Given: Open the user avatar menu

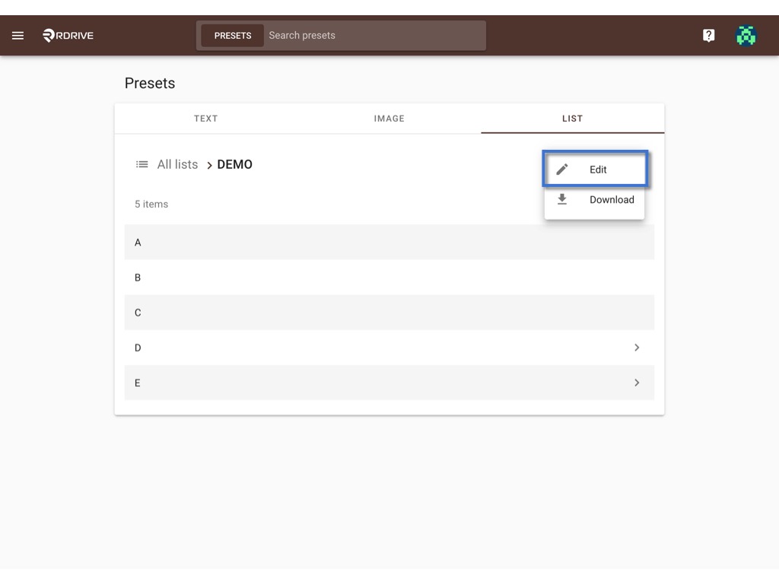Looking at the screenshot, I should (x=746, y=35).
